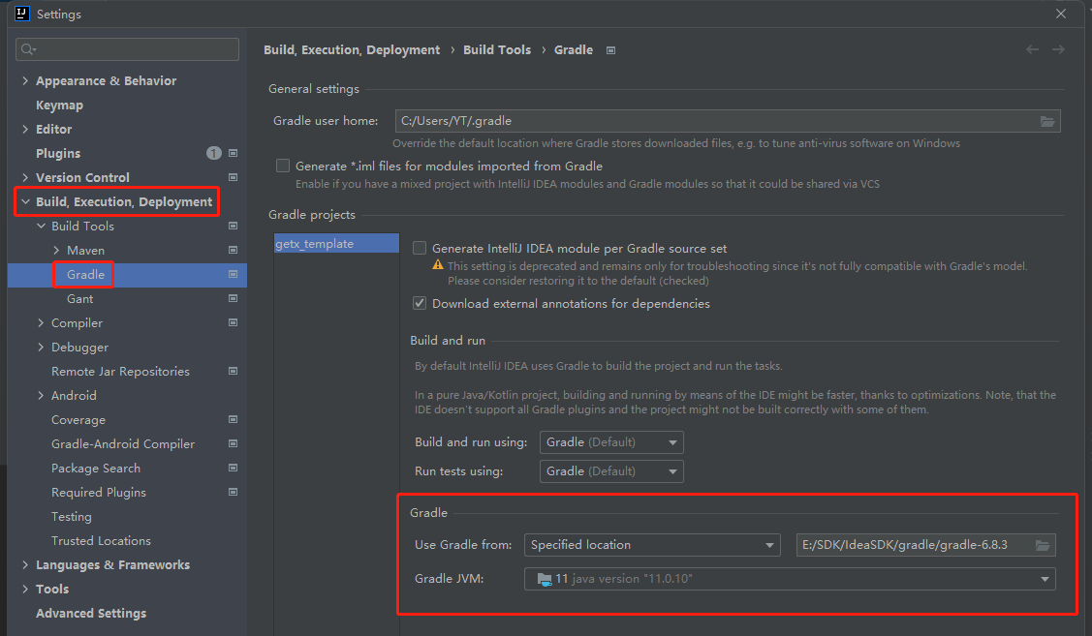Open the Gradle JVM dropdown

click(x=790, y=579)
